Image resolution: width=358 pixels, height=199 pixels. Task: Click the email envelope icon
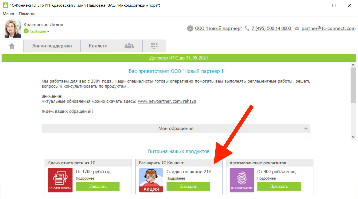click(297, 28)
